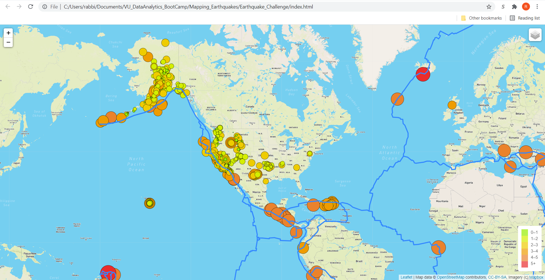Image resolution: width=545 pixels, height=280 pixels.
Task: Click the 'North Atlantic Ocean' map label
Action: [390, 153]
